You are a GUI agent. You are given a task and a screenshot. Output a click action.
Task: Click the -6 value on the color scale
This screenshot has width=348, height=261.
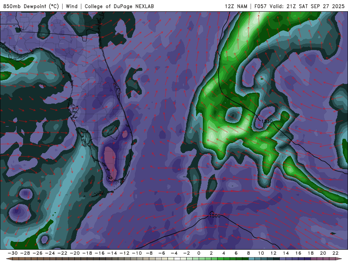pyautogui.click(x=162, y=253)
